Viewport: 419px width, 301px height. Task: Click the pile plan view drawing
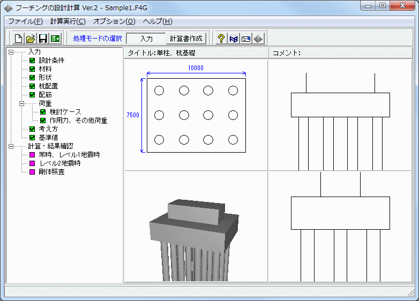pyautogui.click(x=196, y=115)
